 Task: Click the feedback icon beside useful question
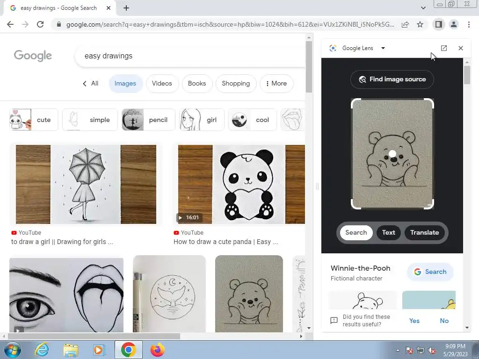click(x=334, y=321)
